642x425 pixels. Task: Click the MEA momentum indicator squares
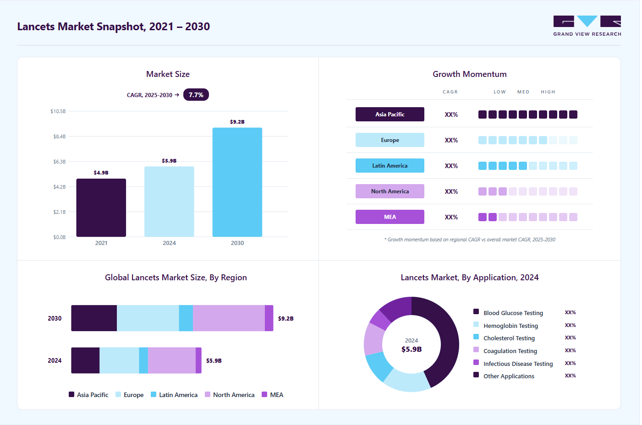[x=528, y=217]
